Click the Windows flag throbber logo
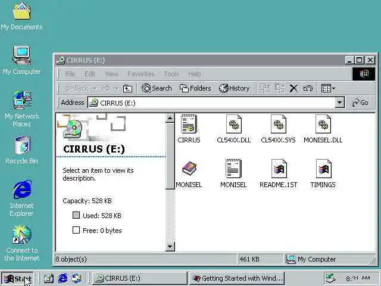 pos(364,74)
